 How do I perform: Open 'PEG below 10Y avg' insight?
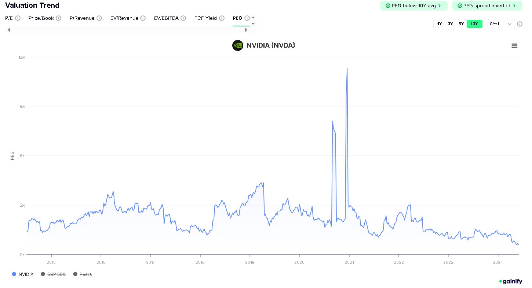pos(414,6)
